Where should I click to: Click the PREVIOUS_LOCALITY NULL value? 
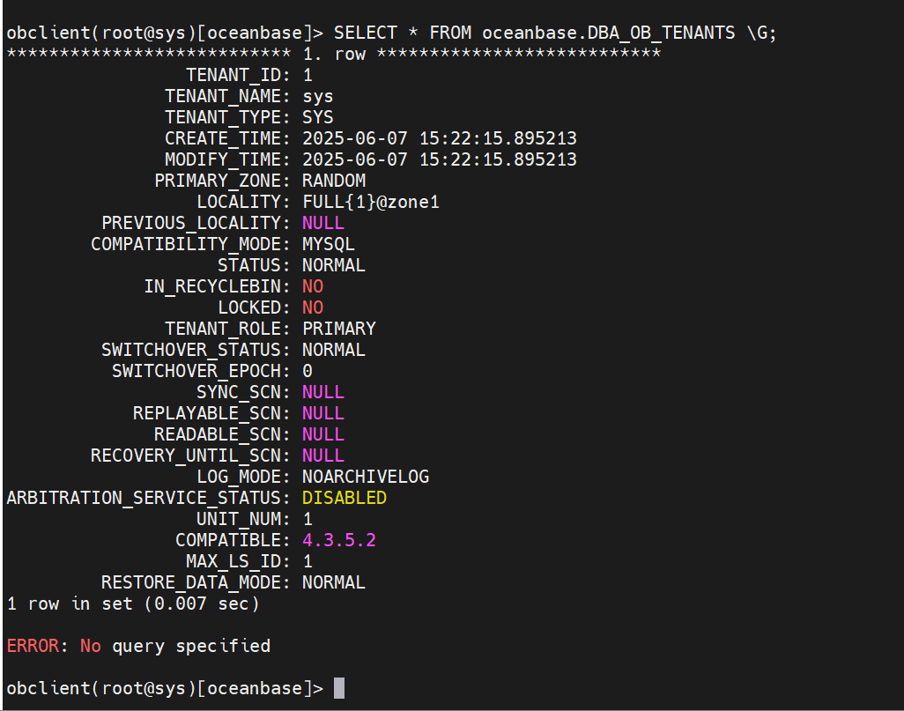tap(323, 223)
